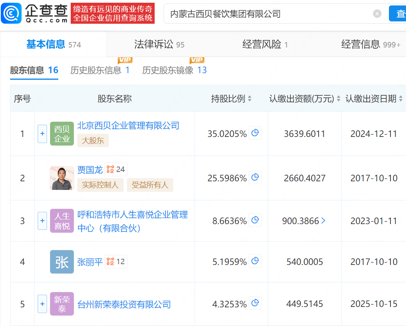Click pie chart icon beside 5.1959%
This screenshot has height=326, width=406.
tap(255, 261)
